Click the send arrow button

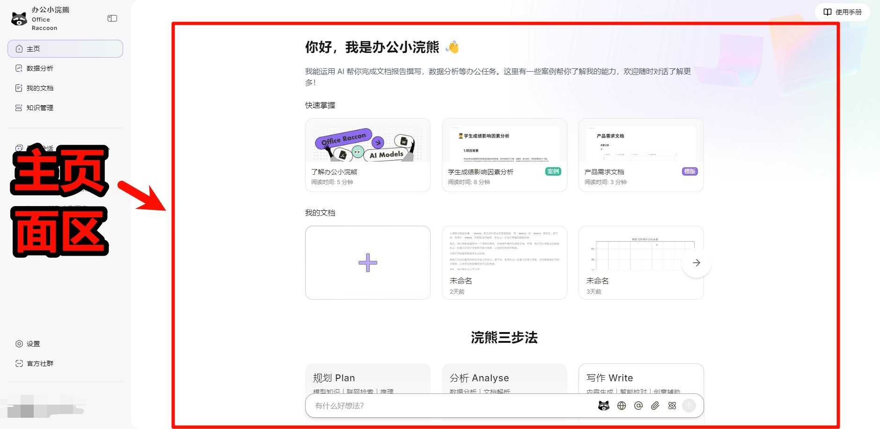click(689, 406)
